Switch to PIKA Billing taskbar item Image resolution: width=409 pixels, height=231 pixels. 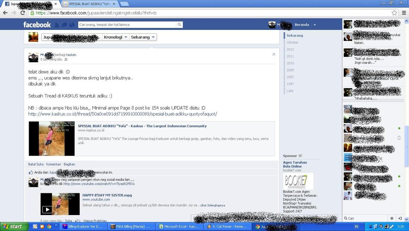(x=132, y=227)
